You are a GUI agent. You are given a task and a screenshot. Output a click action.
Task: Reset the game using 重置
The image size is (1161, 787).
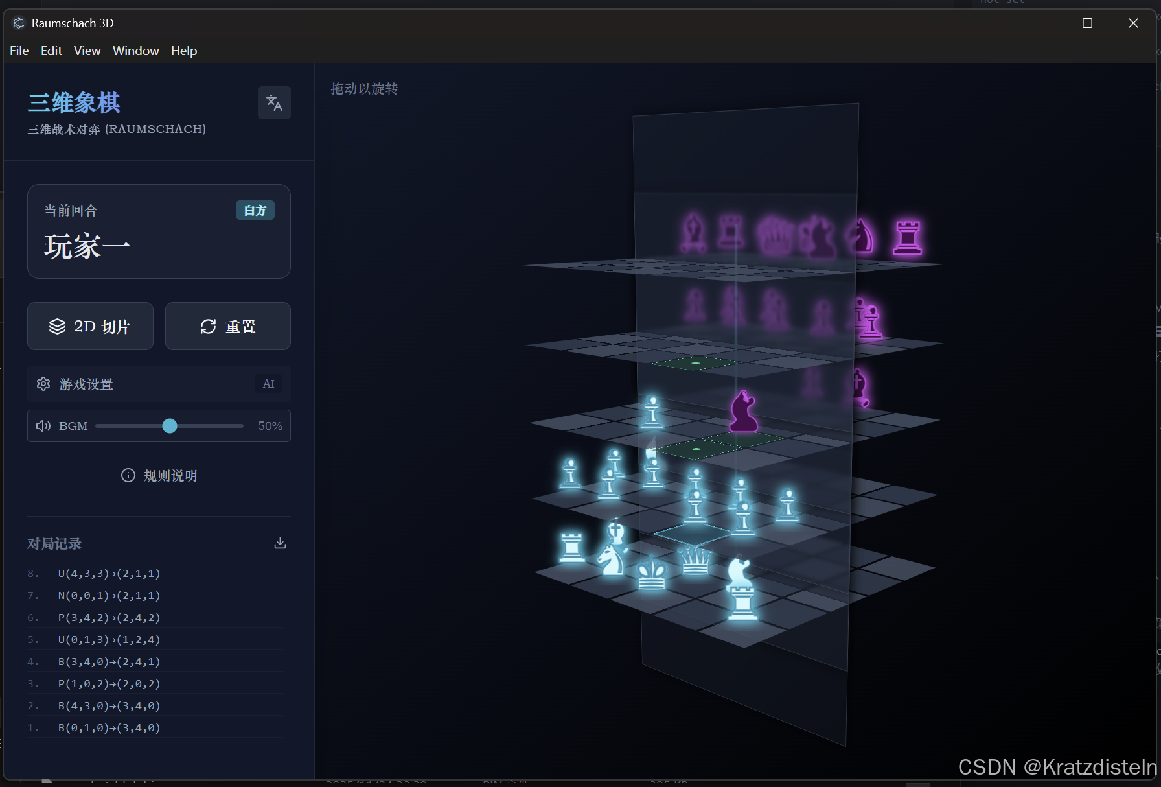(x=227, y=326)
